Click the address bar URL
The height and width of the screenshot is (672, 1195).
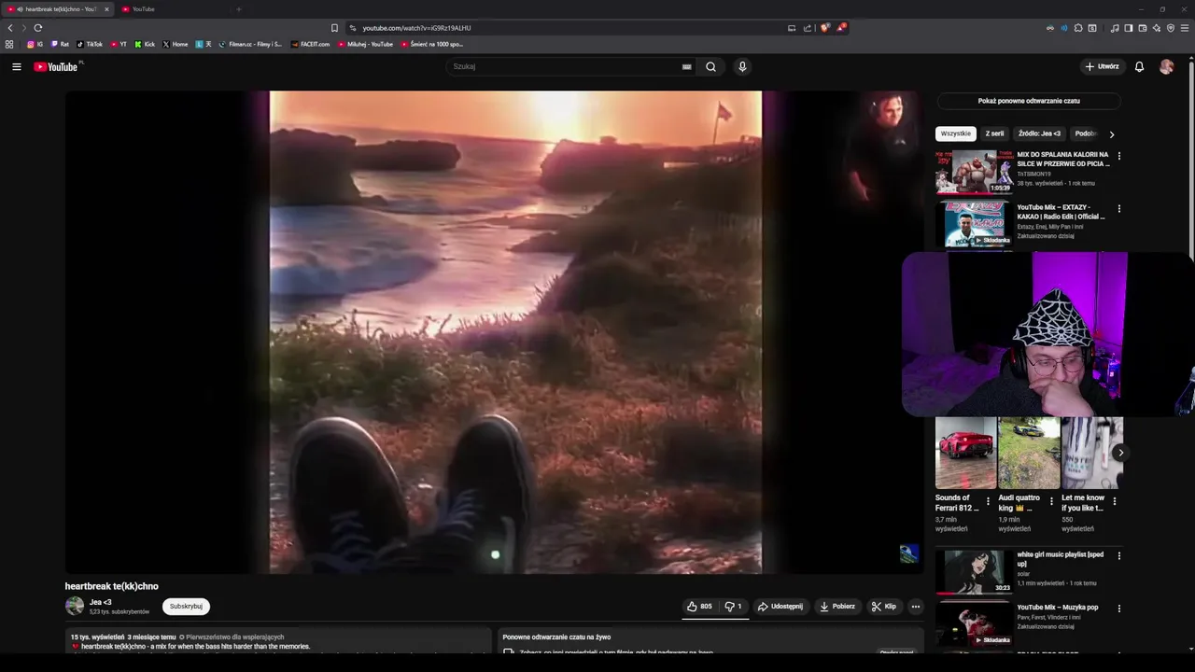416,28
